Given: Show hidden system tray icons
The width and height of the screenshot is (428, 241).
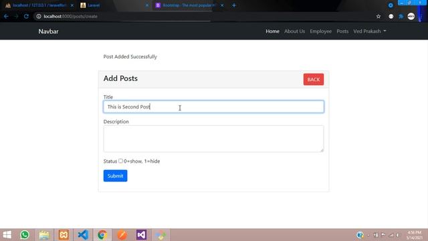Looking at the screenshot, I should tap(368, 235).
